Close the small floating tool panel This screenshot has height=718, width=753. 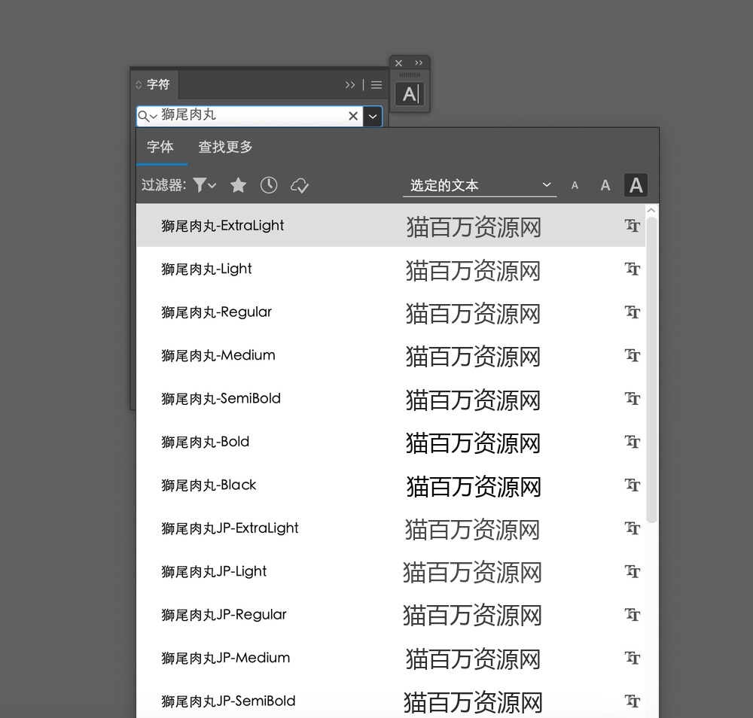point(398,63)
